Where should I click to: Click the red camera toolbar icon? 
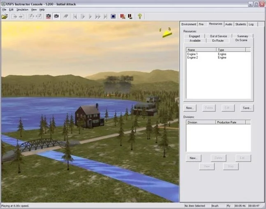tap(49, 16)
